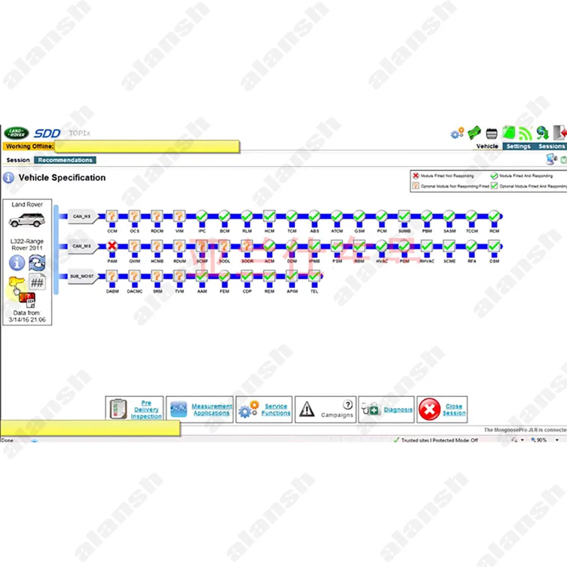Click the 'L322-Range Rover 2011' text

(27, 244)
